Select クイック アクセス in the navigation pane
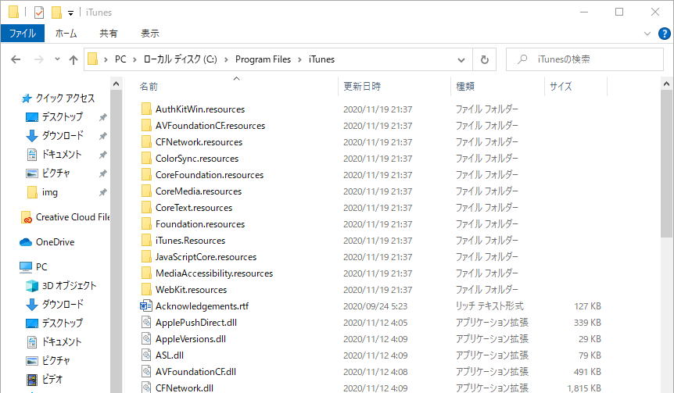 pyautogui.click(x=65, y=98)
